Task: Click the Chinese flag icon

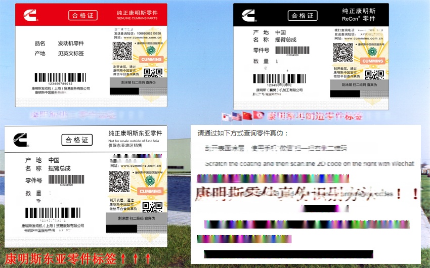Action: coord(247,116)
